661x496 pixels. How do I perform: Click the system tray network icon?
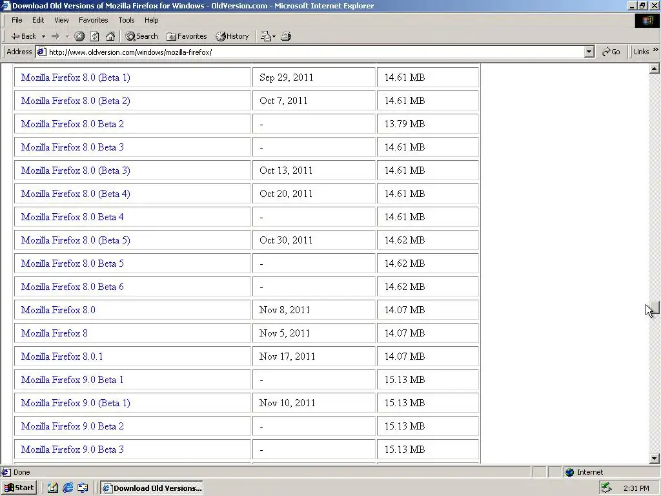606,488
